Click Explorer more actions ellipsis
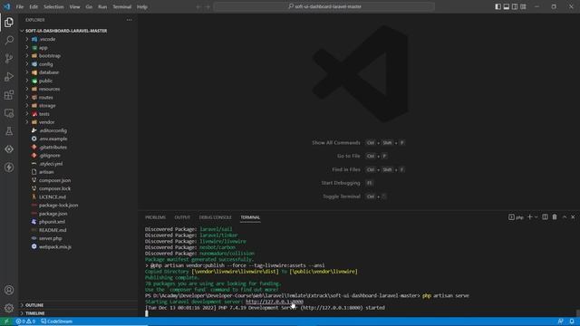Viewport: 580px width, 326px height. (129, 20)
